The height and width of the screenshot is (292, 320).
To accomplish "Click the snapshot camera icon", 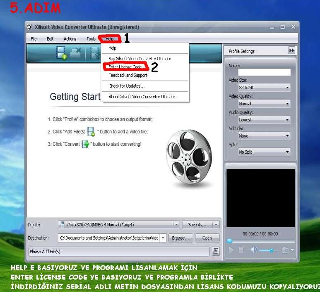I will [x=285, y=250].
